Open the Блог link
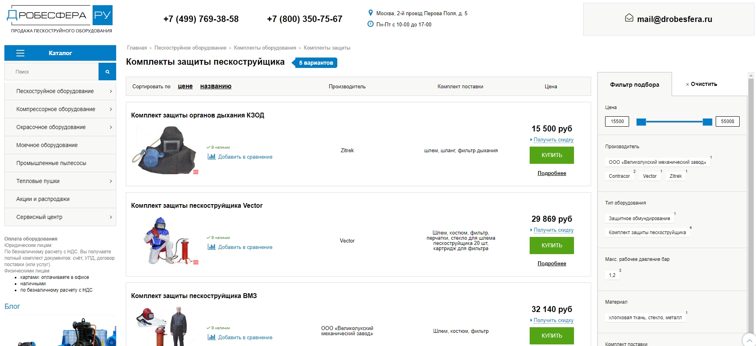756x346 pixels. pos(12,306)
